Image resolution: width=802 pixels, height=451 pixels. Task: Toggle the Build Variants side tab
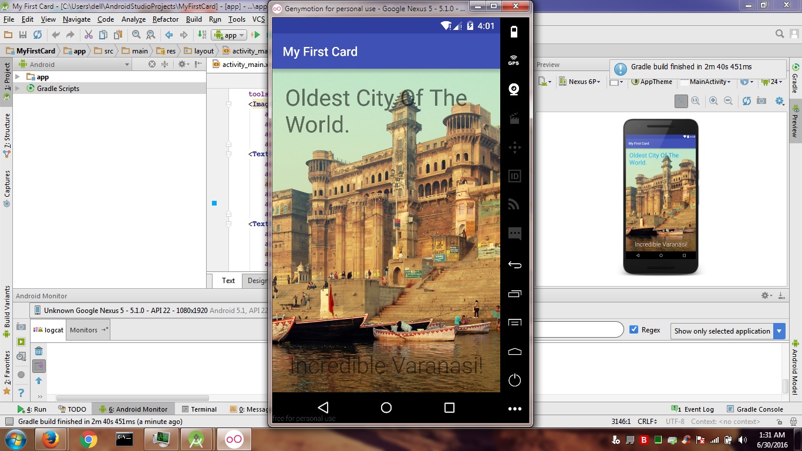[7, 311]
